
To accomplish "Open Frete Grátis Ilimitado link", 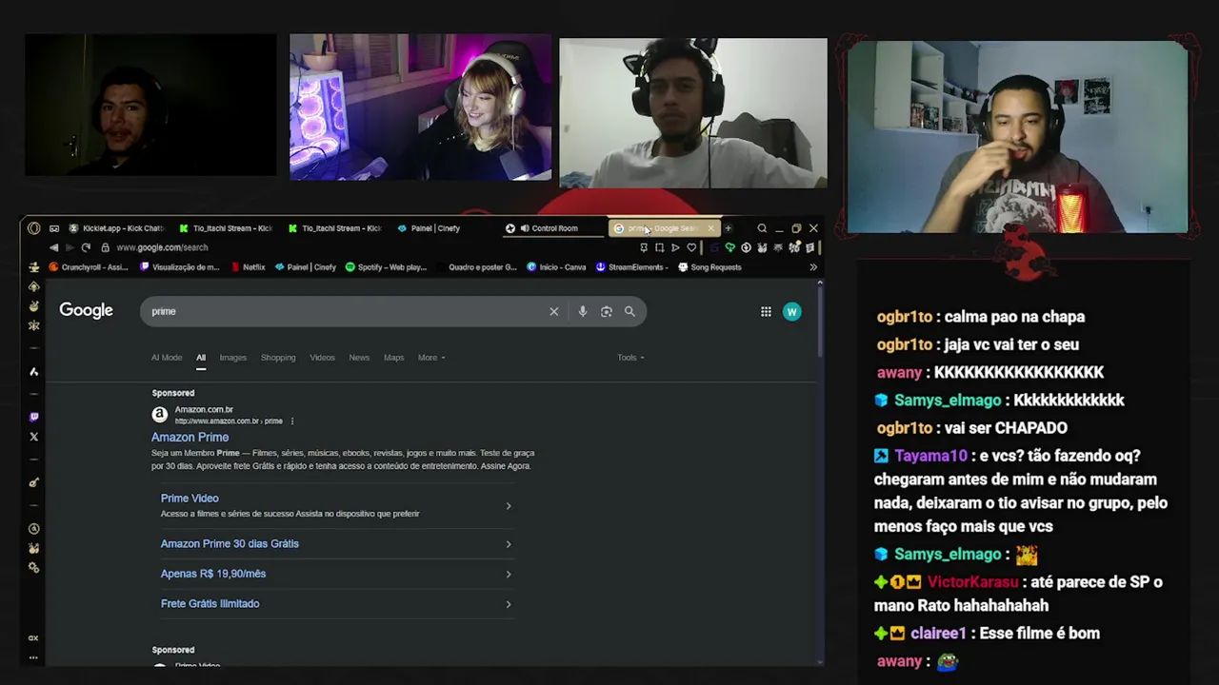I will click(210, 604).
